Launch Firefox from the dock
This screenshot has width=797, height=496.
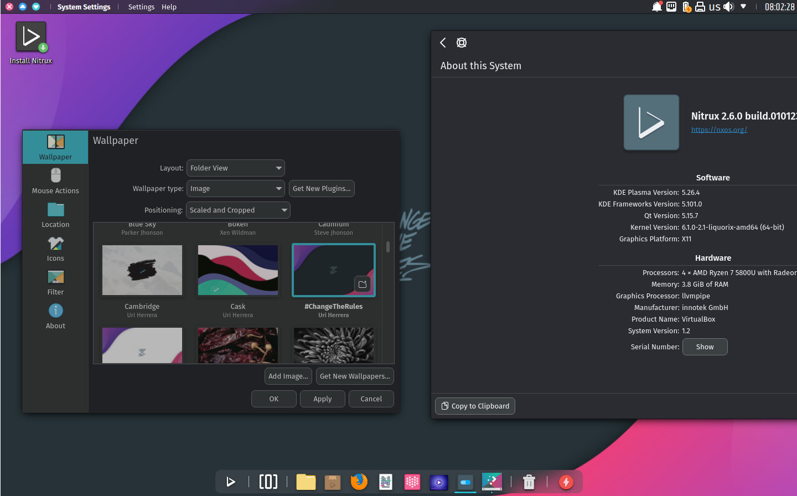pos(359,482)
